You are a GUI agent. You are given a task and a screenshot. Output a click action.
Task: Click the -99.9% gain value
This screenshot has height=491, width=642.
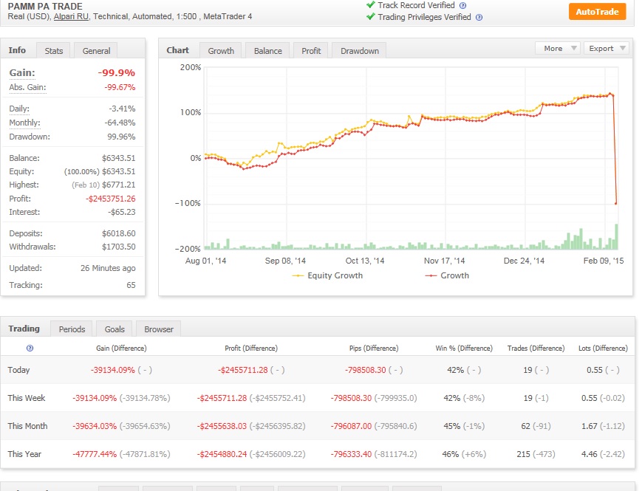(x=116, y=73)
